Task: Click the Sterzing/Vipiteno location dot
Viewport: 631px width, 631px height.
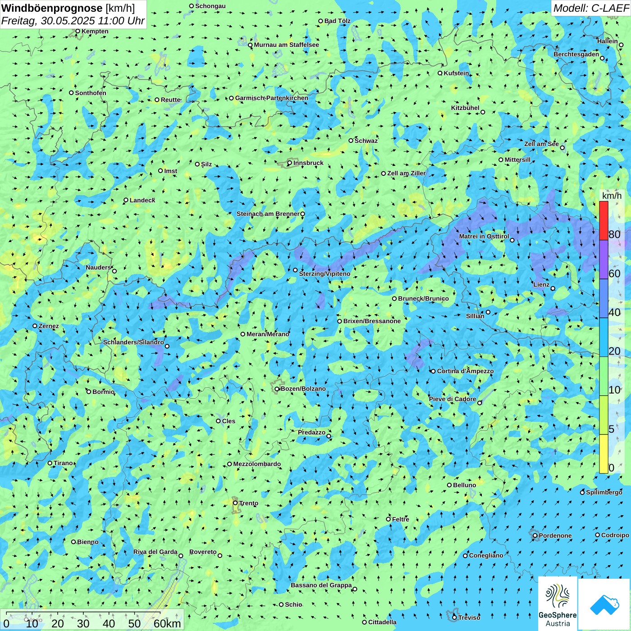Action: (x=296, y=270)
